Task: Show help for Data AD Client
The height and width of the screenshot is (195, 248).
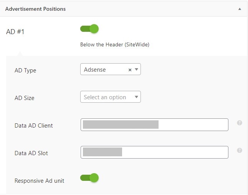Action: [240, 123]
